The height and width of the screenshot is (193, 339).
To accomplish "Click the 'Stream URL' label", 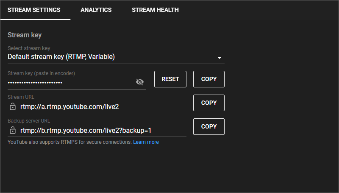I will tap(21, 97).
